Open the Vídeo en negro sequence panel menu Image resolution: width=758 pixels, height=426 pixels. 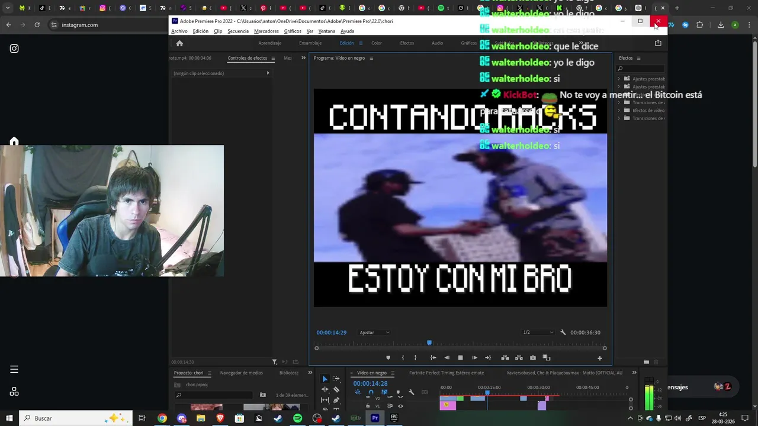pyautogui.click(x=393, y=373)
